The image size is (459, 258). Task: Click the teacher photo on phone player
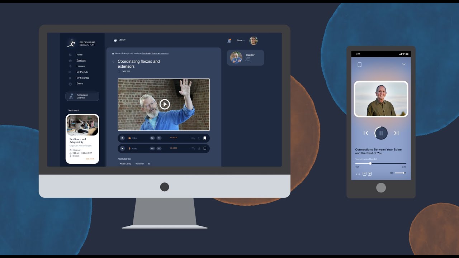click(381, 99)
